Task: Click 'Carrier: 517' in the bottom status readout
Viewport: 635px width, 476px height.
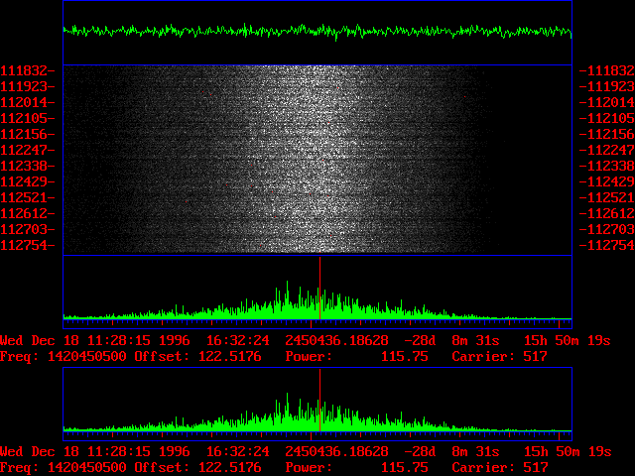Action: 499,468
